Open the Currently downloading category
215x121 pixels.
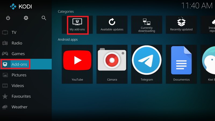pos(146,25)
